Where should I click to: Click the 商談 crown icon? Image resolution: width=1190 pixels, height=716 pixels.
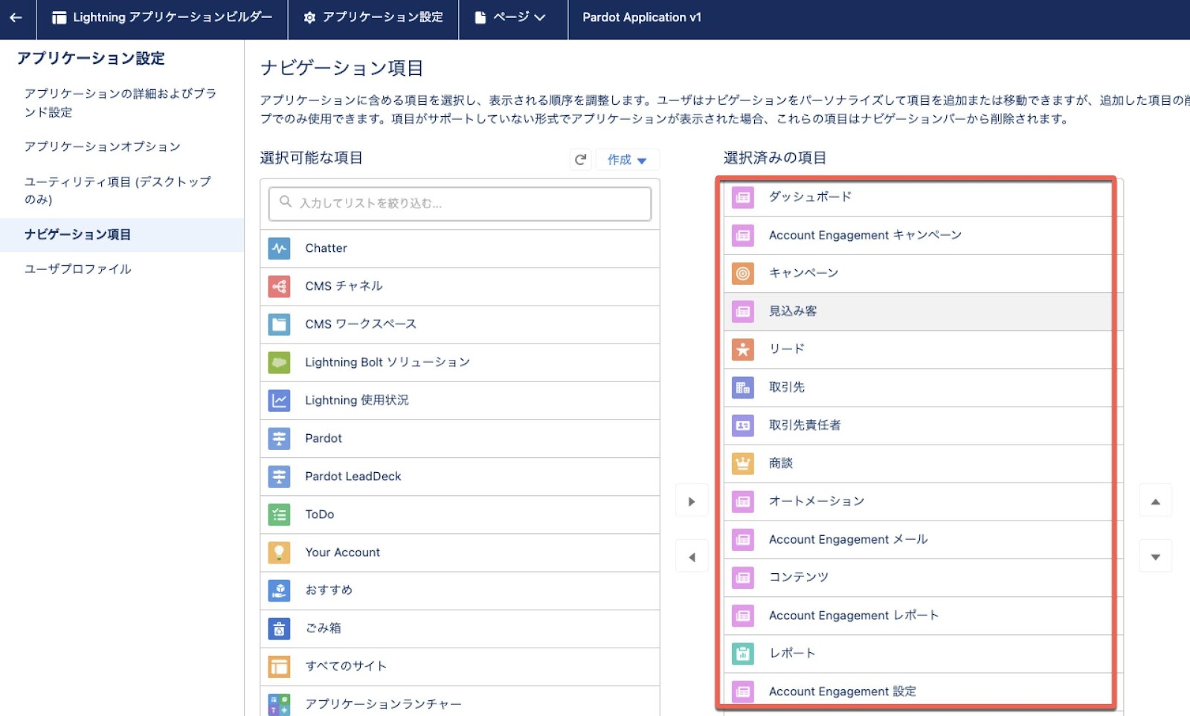[743, 464]
